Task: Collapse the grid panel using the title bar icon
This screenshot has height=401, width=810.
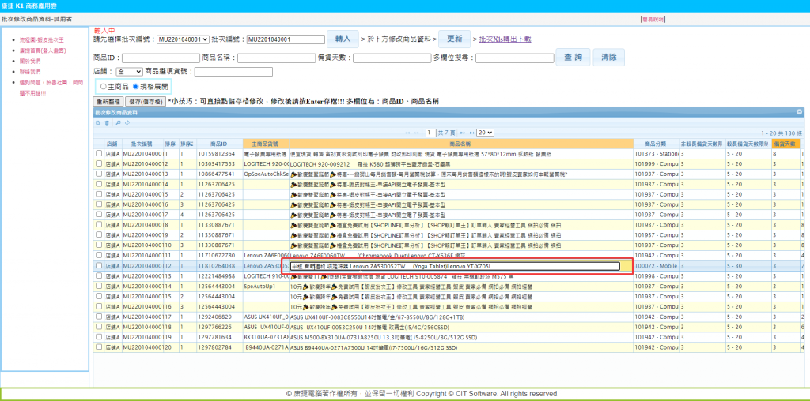Action: coord(799,113)
